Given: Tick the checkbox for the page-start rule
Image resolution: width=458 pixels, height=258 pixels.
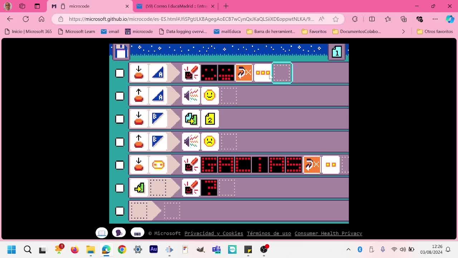Looking at the screenshot, I should click(x=120, y=188).
